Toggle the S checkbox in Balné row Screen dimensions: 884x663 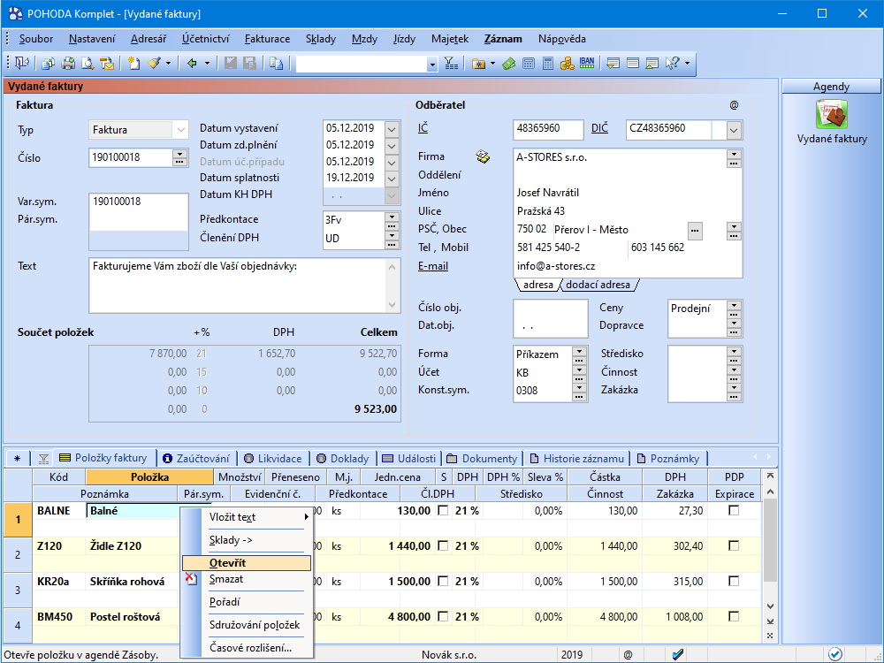[x=443, y=510]
